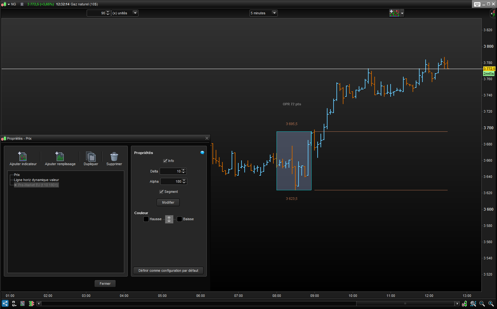Click the blue help bubble in Propriétés
497x309 pixels.
[202, 152]
